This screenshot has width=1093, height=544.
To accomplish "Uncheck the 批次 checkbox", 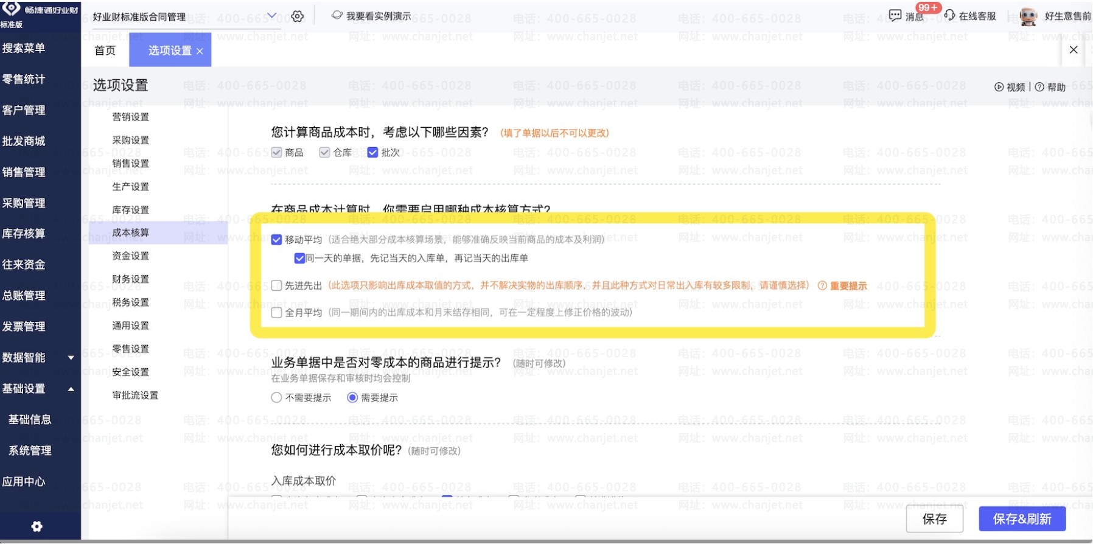I will (x=372, y=153).
